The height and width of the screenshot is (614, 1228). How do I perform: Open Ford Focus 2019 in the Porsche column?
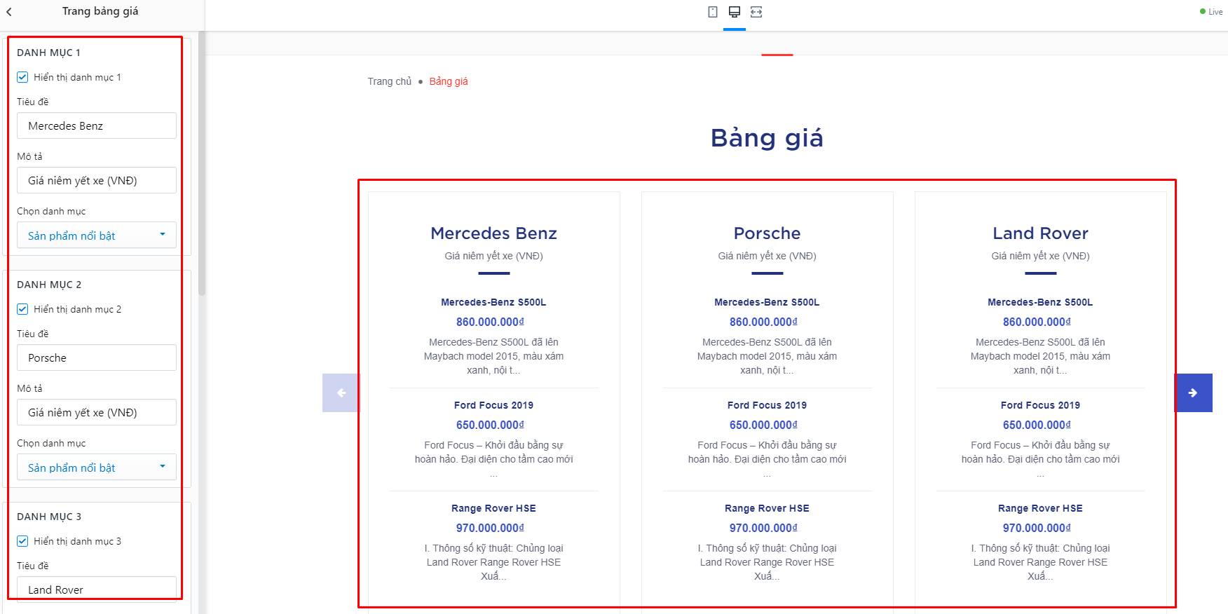(x=767, y=405)
